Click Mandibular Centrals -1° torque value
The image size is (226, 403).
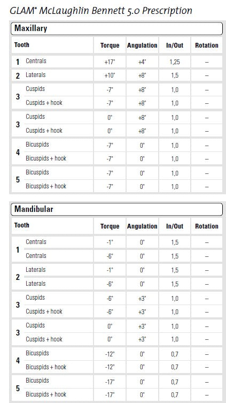(x=110, y=242)
